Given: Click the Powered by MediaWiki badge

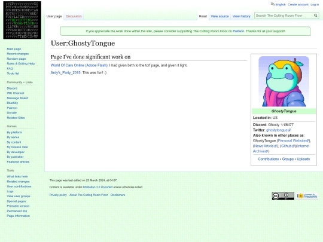Looking at the screenshot, I should tap(307, 196).
